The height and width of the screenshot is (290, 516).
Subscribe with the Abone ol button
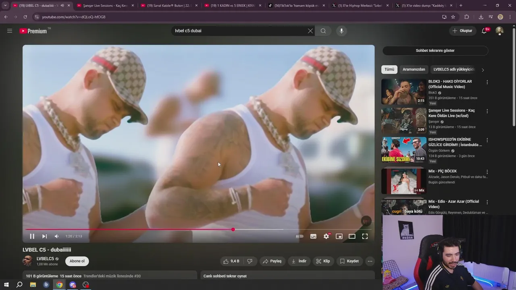pyautogui.click(x=77, y=261)
